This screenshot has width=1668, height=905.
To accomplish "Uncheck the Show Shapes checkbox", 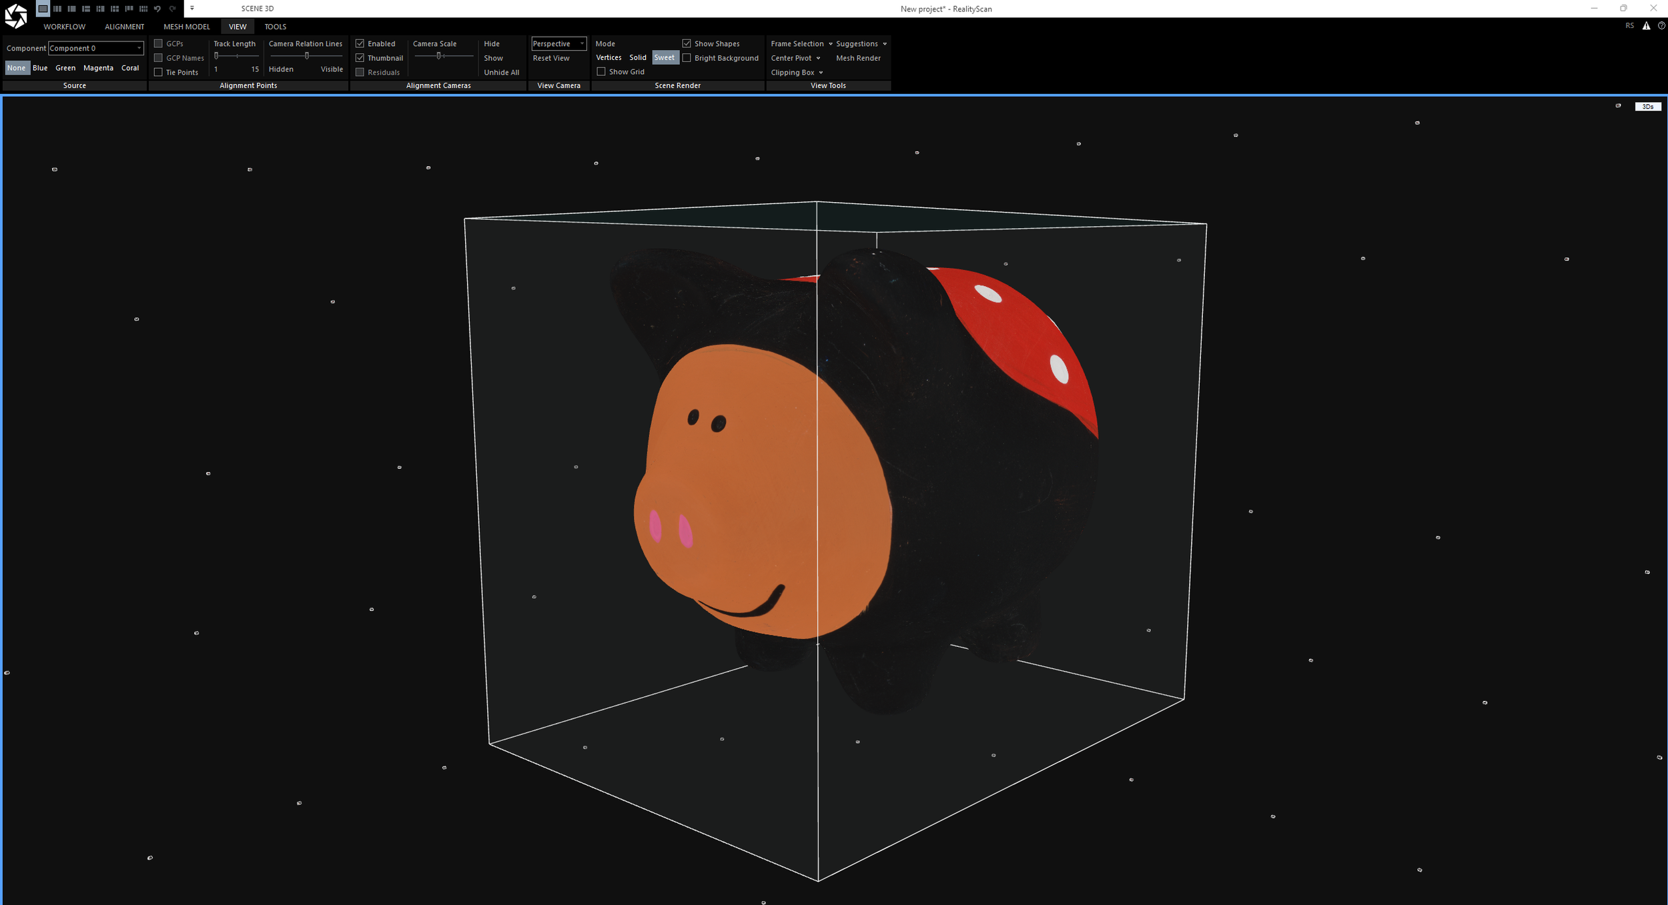I will 687,43.
